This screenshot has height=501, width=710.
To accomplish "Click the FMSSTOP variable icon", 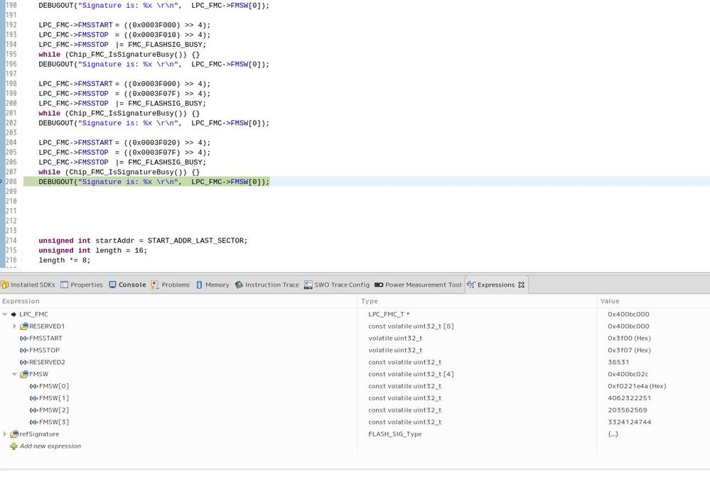I will 24,350.
